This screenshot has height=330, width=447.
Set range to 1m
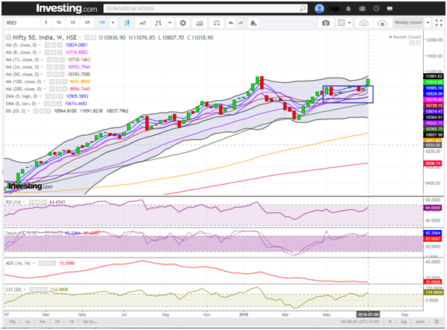pos(42,322)
